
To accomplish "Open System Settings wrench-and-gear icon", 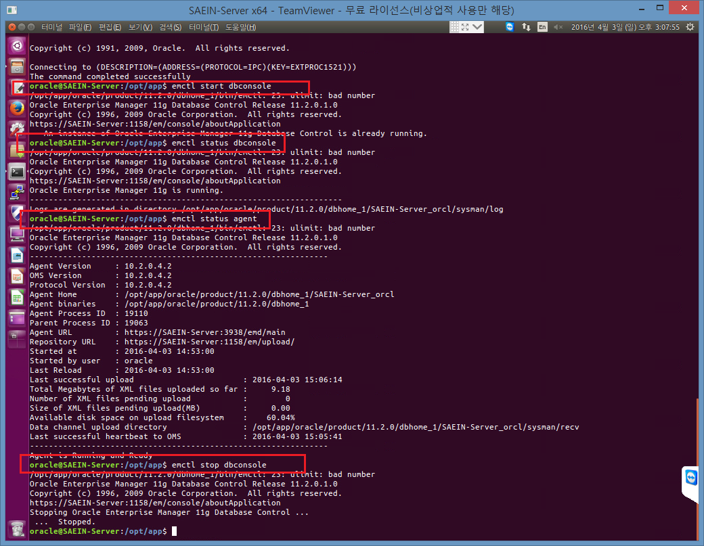I will coord(17,129).
